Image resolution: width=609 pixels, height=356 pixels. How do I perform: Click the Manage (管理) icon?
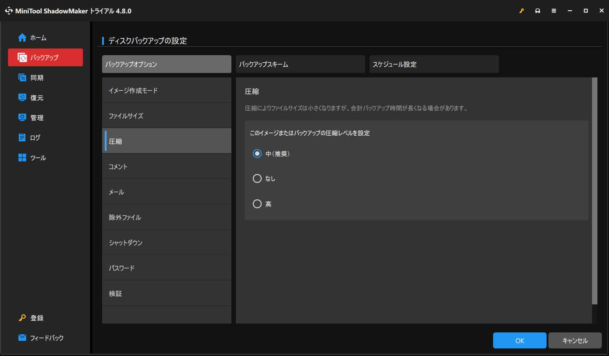(22, 117)
